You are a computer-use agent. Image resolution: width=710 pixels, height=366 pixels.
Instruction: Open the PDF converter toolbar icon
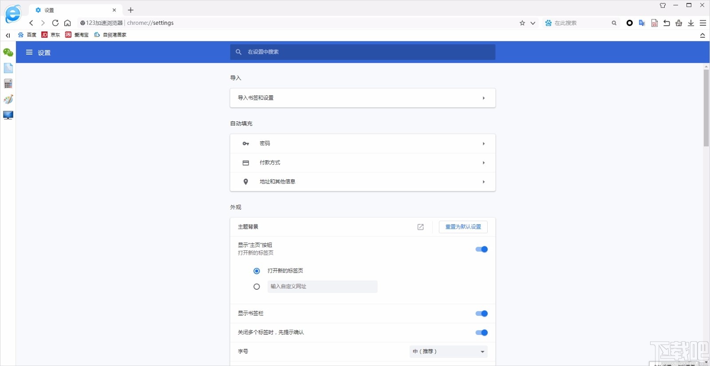[655, 23]
